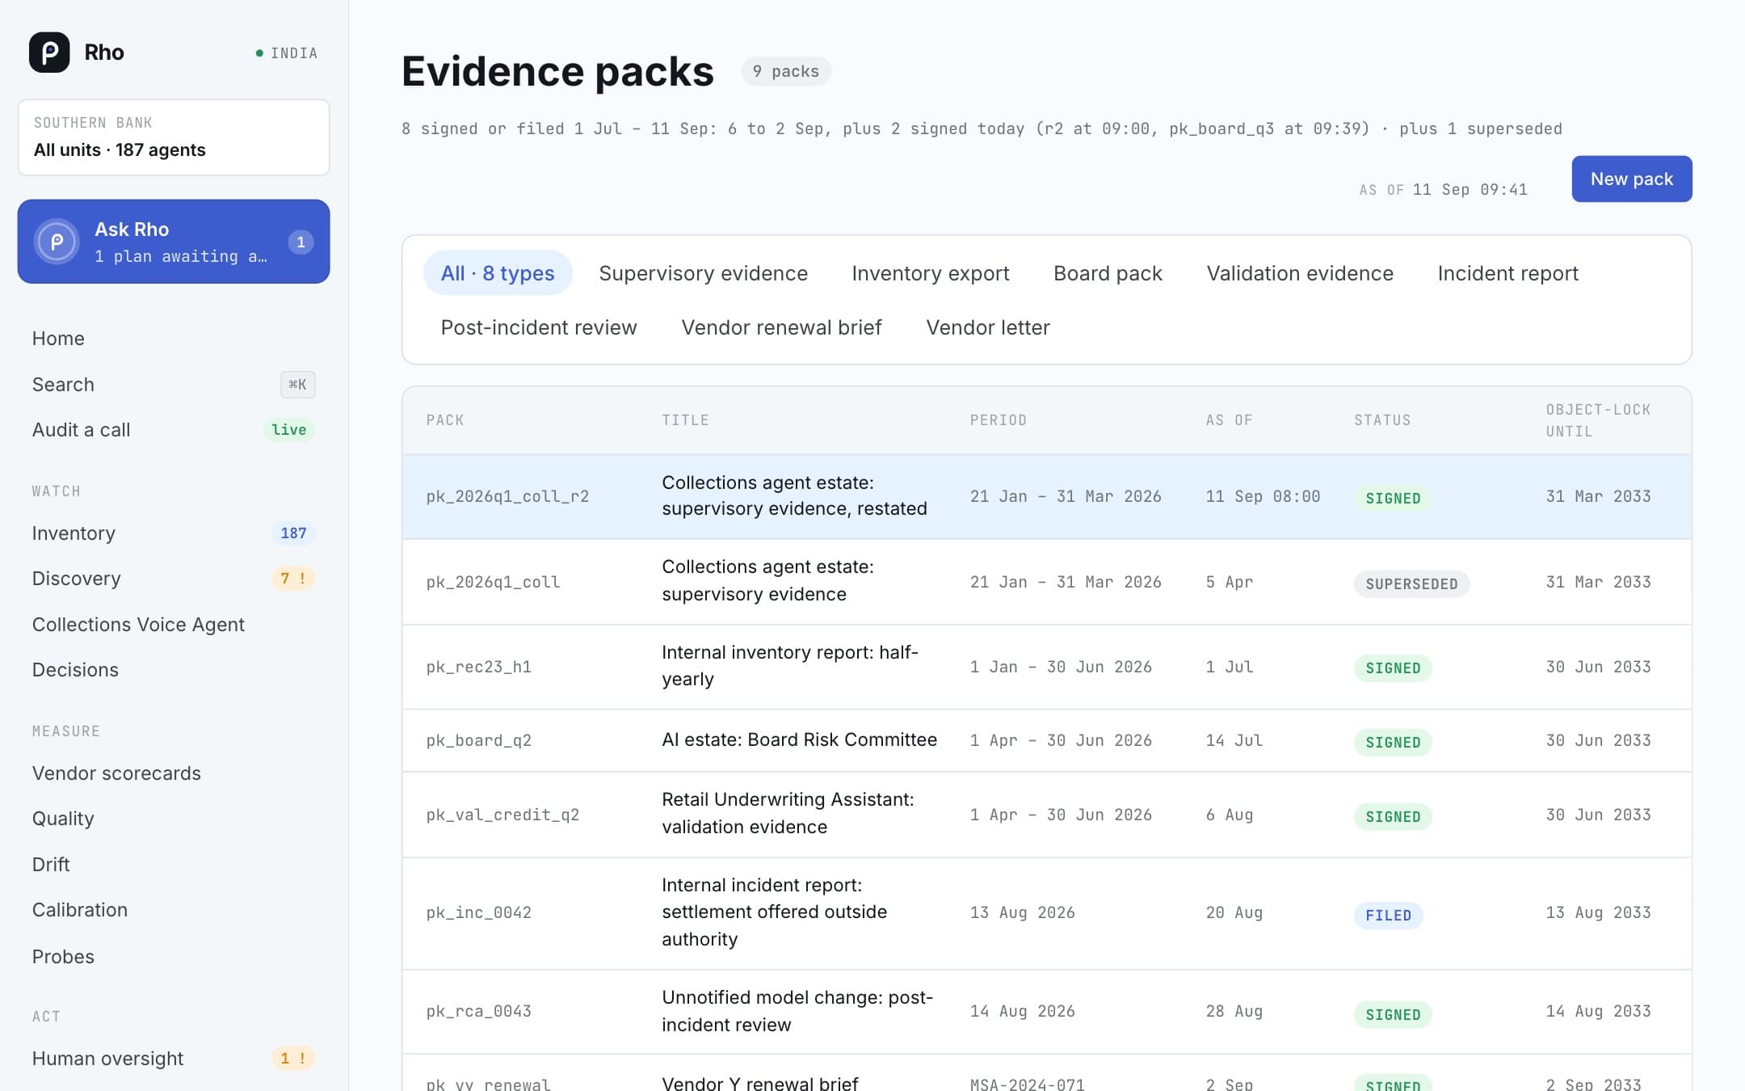
Task: Click title 'AI estate: Board Risk Committee'
Action: coord(799,739)
